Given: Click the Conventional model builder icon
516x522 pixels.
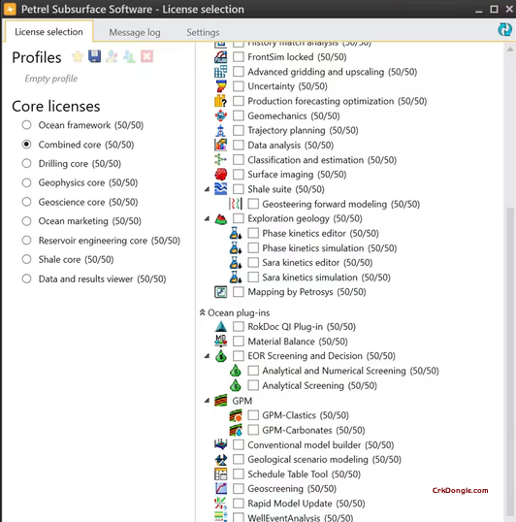Looking at the screenshot, I should click(x=220, y=444).
